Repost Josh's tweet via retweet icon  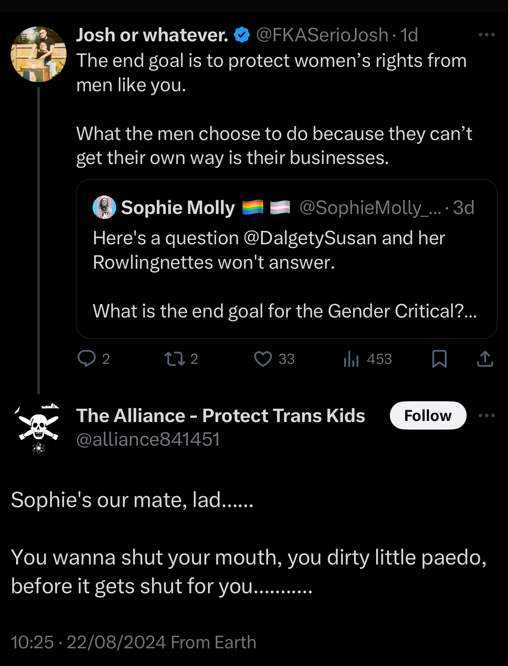(175, 359)
